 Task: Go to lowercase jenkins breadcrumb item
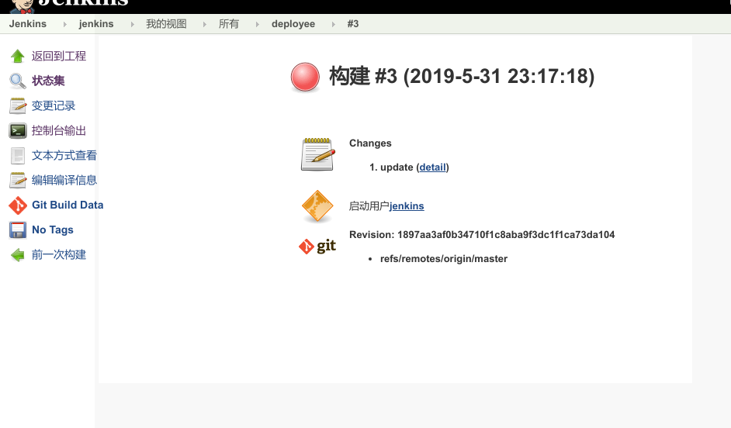click(x=96, y=24)
